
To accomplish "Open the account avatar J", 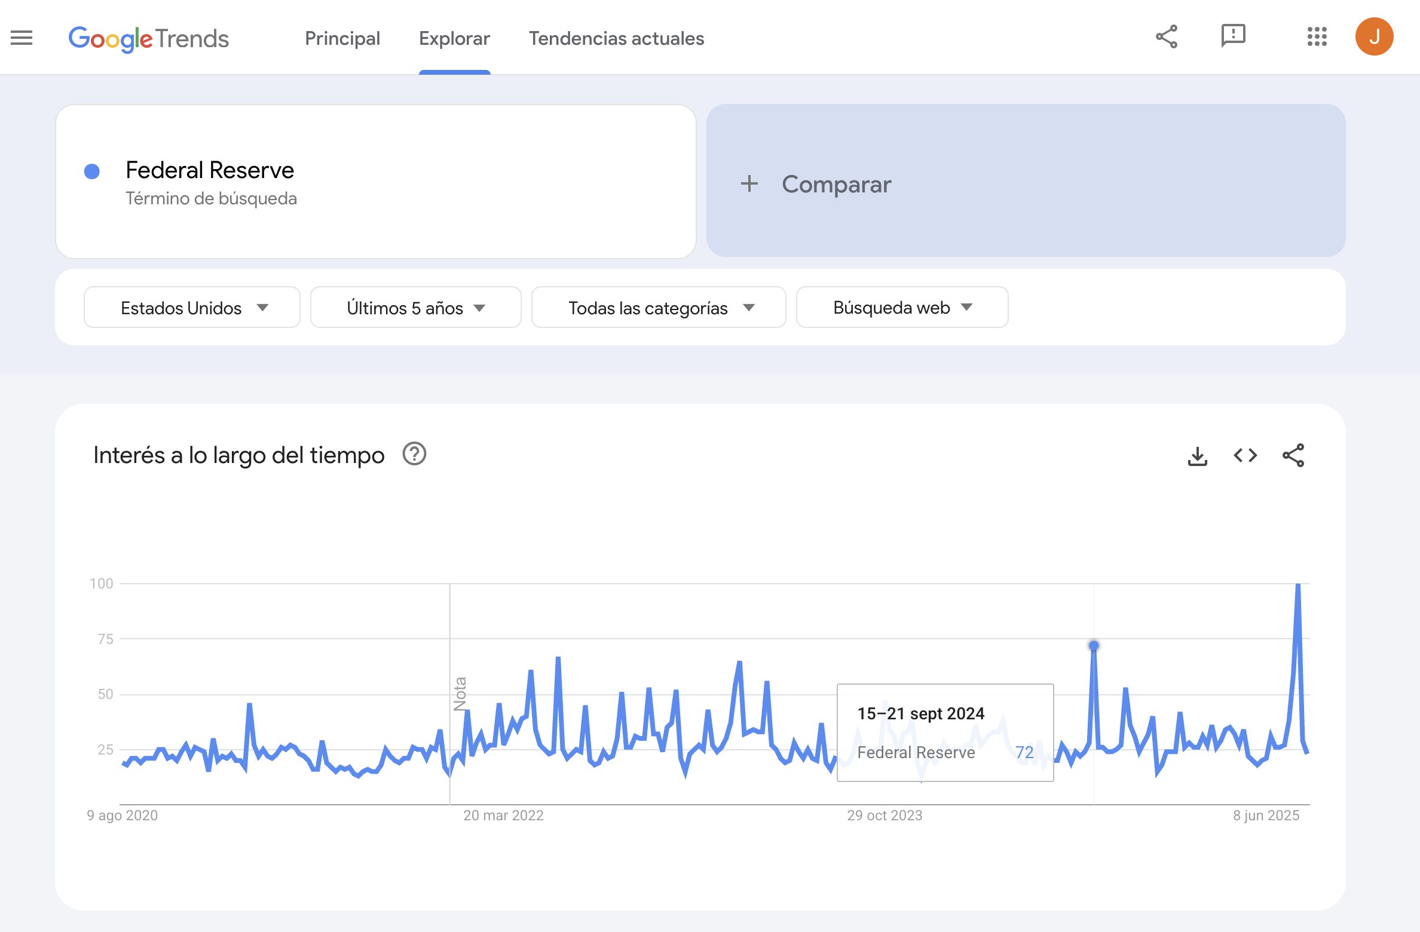I will point(1374,37).
